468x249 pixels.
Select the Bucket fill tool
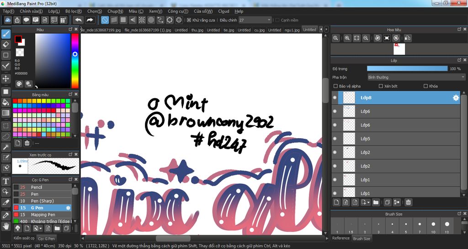(x=5, y=103)
